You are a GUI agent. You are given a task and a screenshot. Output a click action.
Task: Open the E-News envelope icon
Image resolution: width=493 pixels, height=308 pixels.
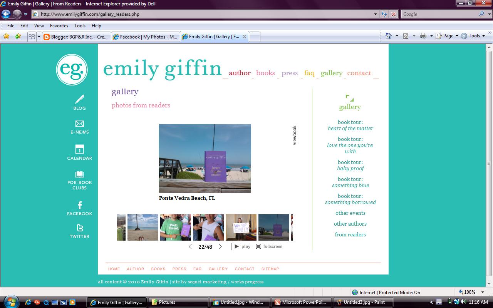click(x=79, y=124)
